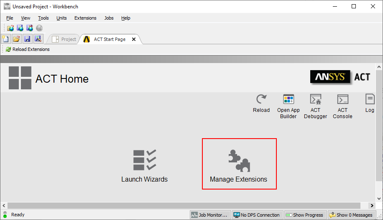Create a new project with the New icon
The width and height of the screenshot is (383, 220).
[5, 39]
